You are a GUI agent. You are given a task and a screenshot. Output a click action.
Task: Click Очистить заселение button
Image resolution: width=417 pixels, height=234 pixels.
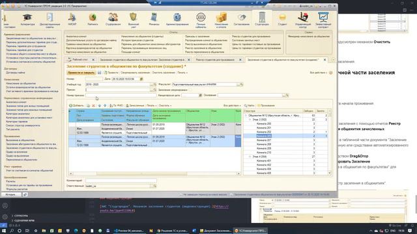pyautogui.click(x=164, y=72)
